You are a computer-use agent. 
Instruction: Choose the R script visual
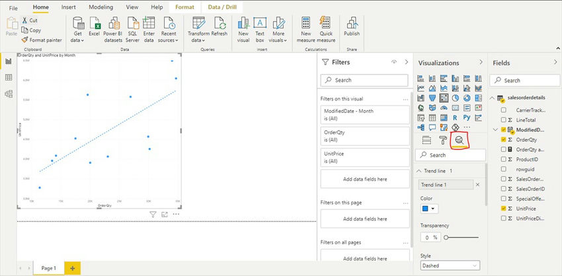455,118
